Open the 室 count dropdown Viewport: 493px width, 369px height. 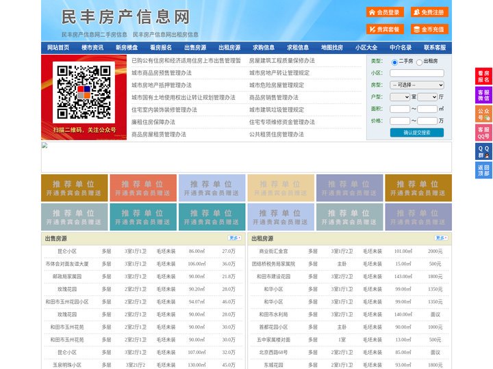tap(400, 97)
